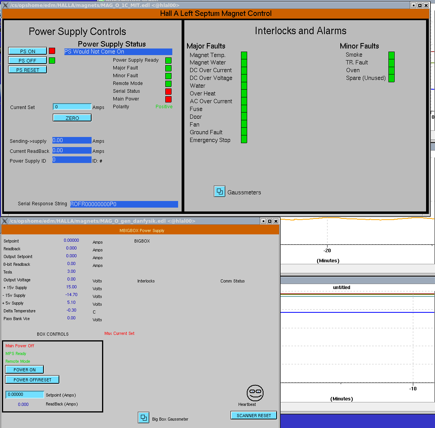
Task: Click the Current Set input field
Action: 72,107
